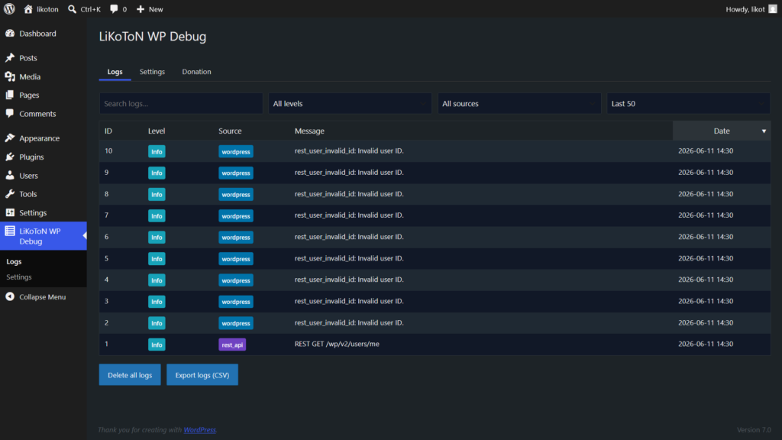The image size is (782, 440).
Task: Switch to the Logs tab
Action: pos(115,72)
